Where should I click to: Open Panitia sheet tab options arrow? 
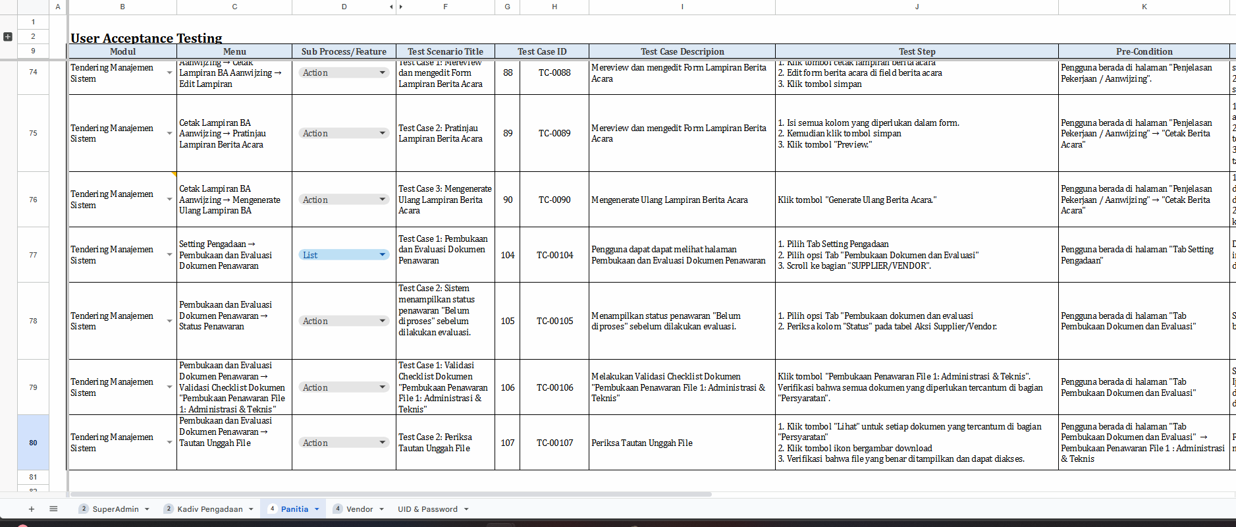[317, 509]
